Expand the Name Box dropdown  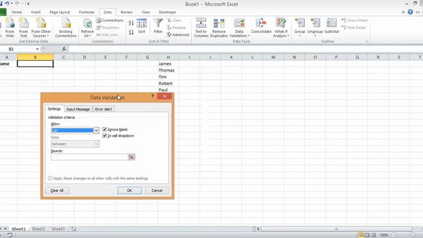[x=37, y=49]
